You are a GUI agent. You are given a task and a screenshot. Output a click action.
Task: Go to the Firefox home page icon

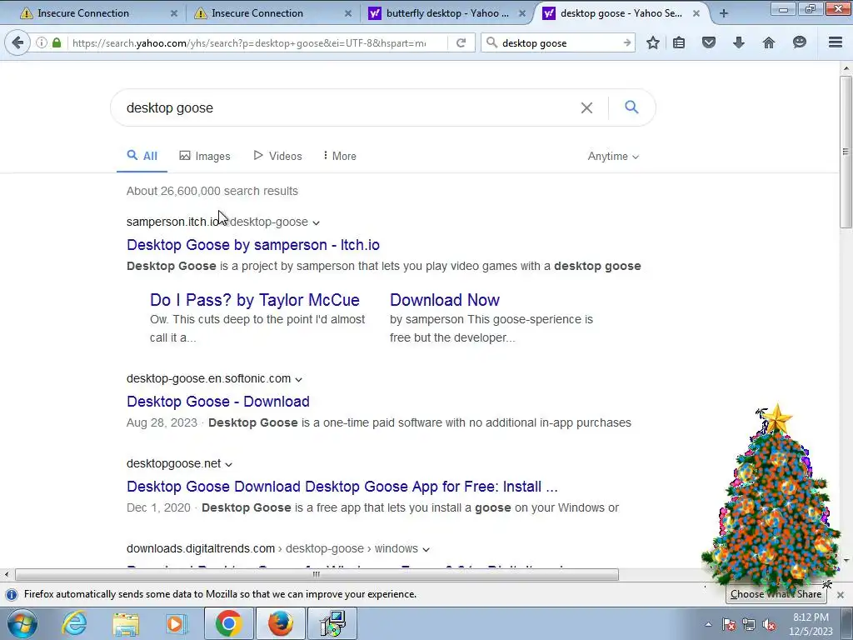point(769,42)
